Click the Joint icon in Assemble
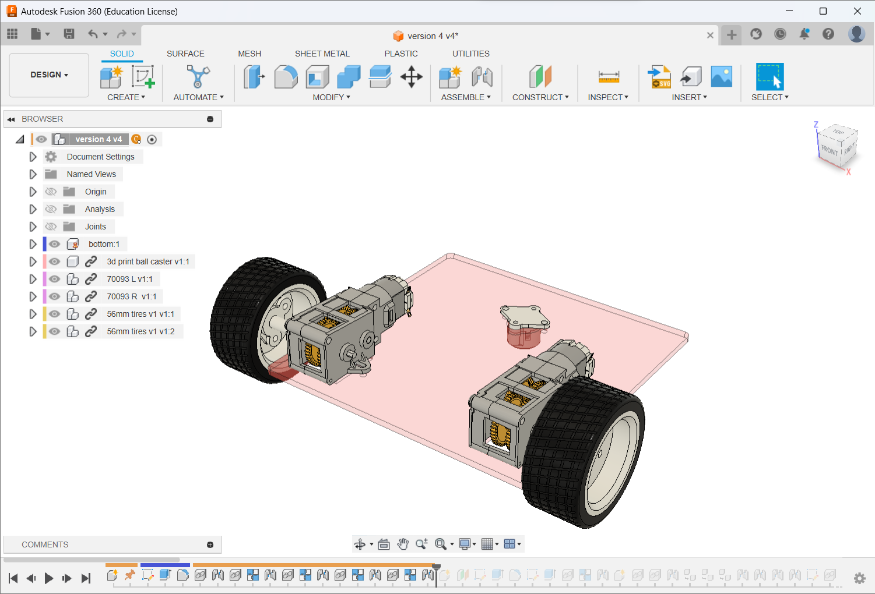This screenshot has height=594, width=875. 482,77
